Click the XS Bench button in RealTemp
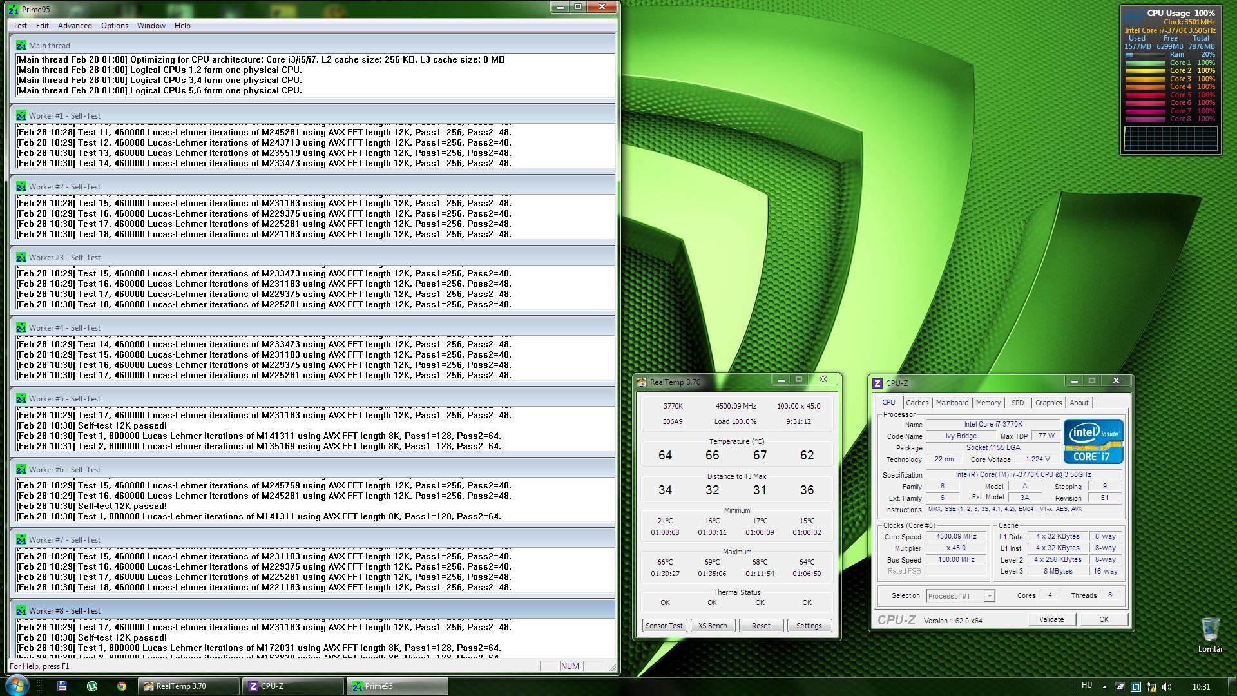1237x696 pixels. 713,626
